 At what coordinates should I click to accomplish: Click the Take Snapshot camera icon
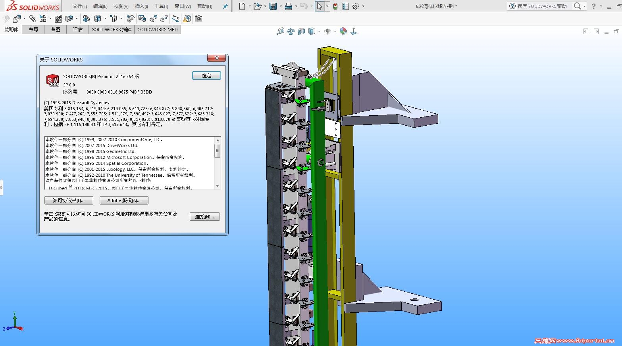coord(198,19)
